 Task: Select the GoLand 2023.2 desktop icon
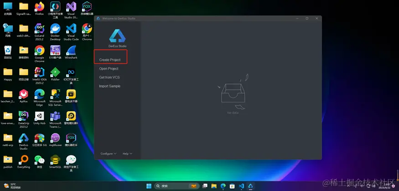(39, 32)
